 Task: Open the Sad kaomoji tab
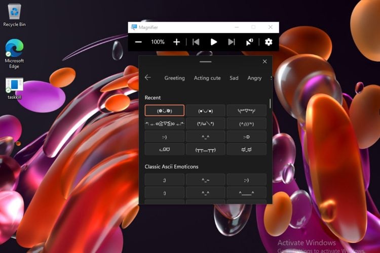tap(234, 78)
